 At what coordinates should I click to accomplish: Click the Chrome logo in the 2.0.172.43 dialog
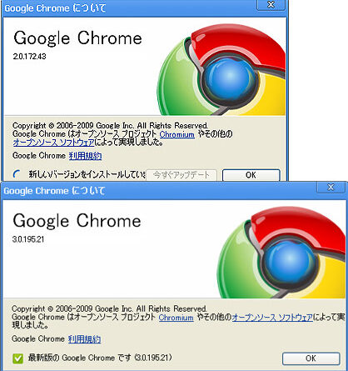[222, 69]
